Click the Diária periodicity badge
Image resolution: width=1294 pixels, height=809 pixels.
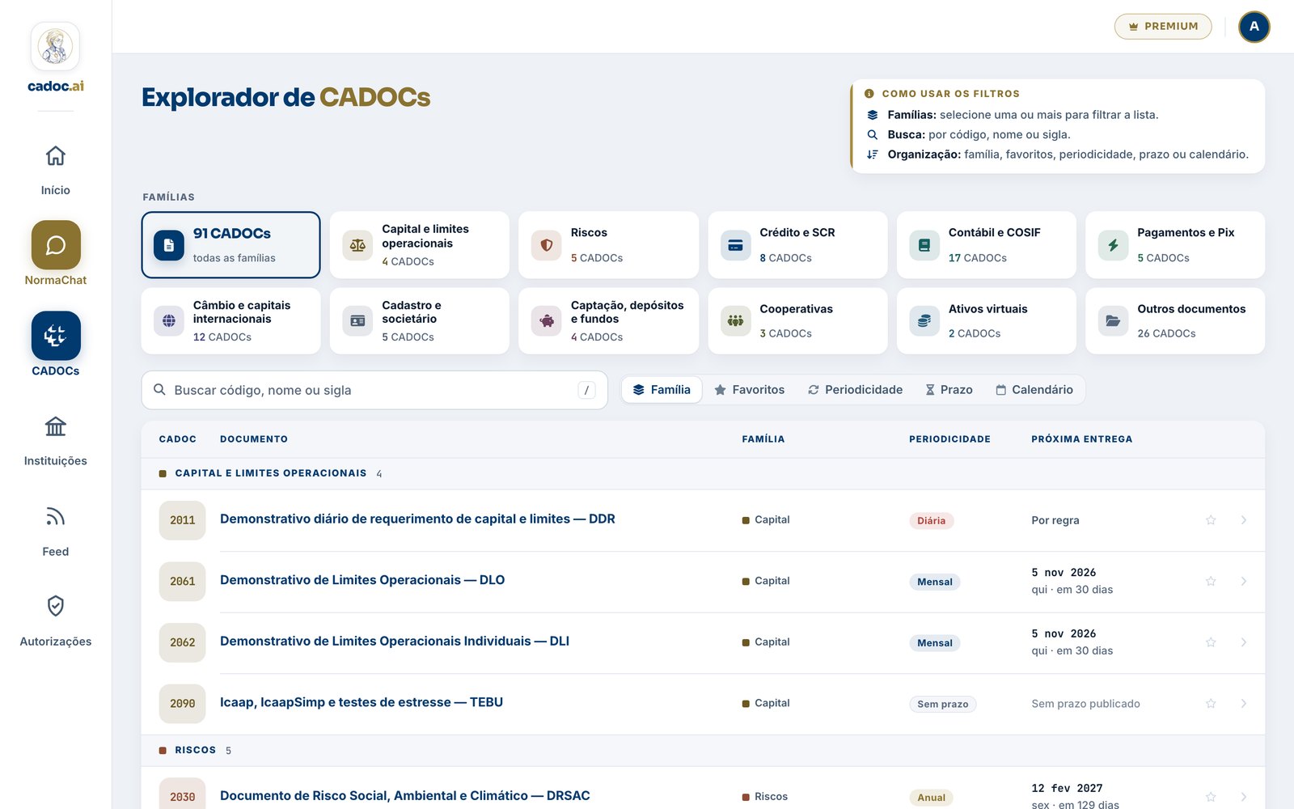point(932,521)
